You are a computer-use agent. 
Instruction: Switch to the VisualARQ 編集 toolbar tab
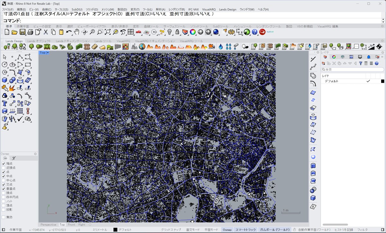click(328, 26)
